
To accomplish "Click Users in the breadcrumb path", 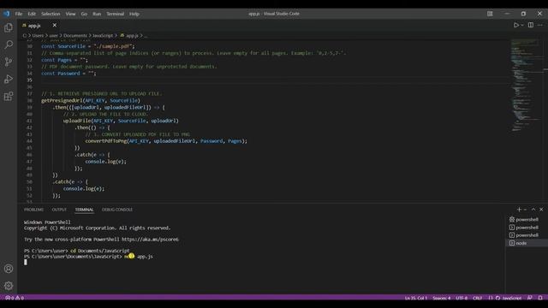I will (x=38, y=36).
